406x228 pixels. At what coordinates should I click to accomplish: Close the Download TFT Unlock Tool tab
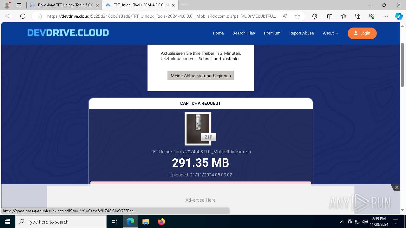pos(97,5)
